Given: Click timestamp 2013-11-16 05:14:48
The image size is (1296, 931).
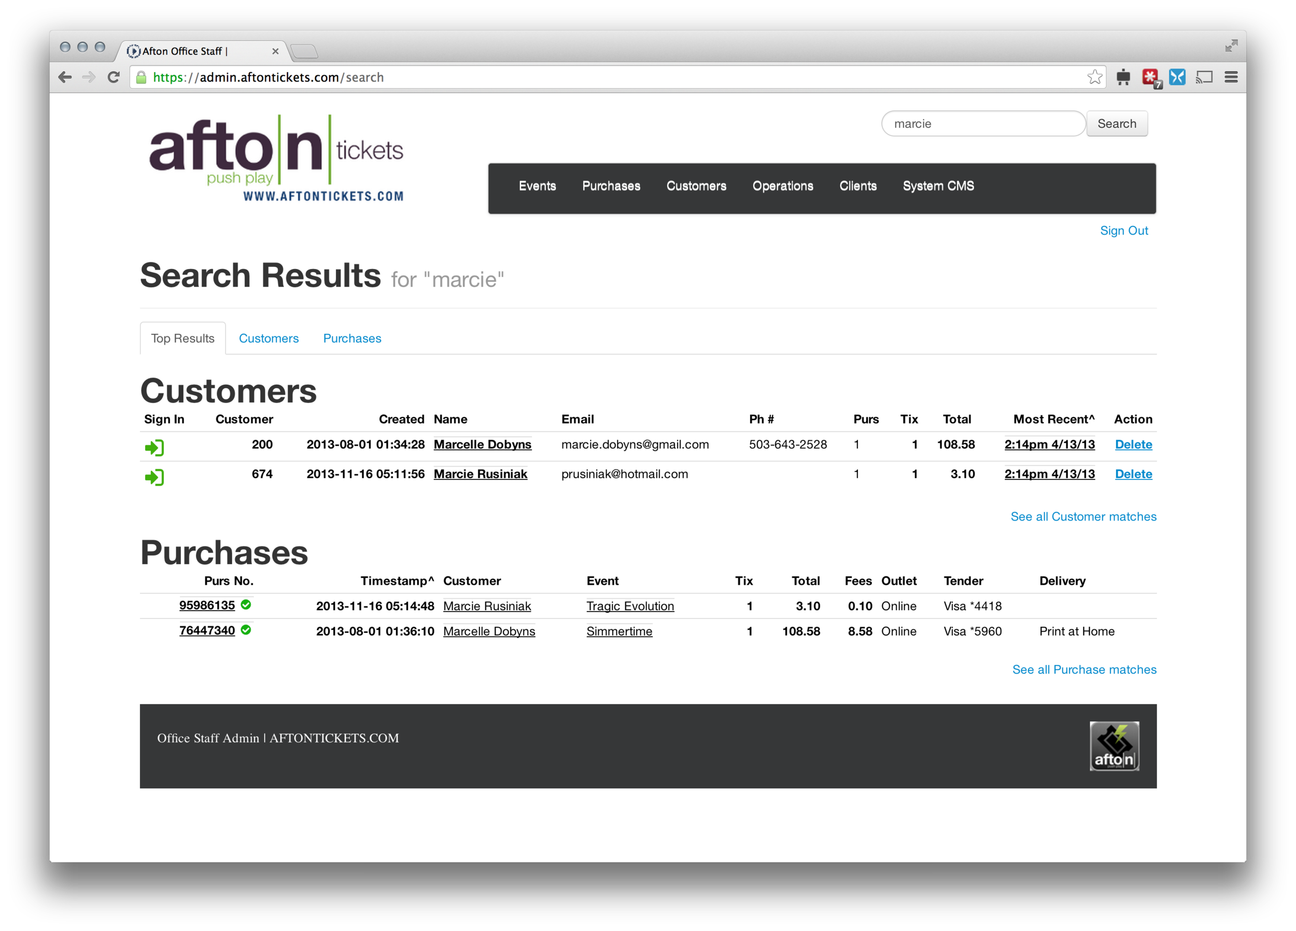Looking at the screenshot, I should point(375,606).
